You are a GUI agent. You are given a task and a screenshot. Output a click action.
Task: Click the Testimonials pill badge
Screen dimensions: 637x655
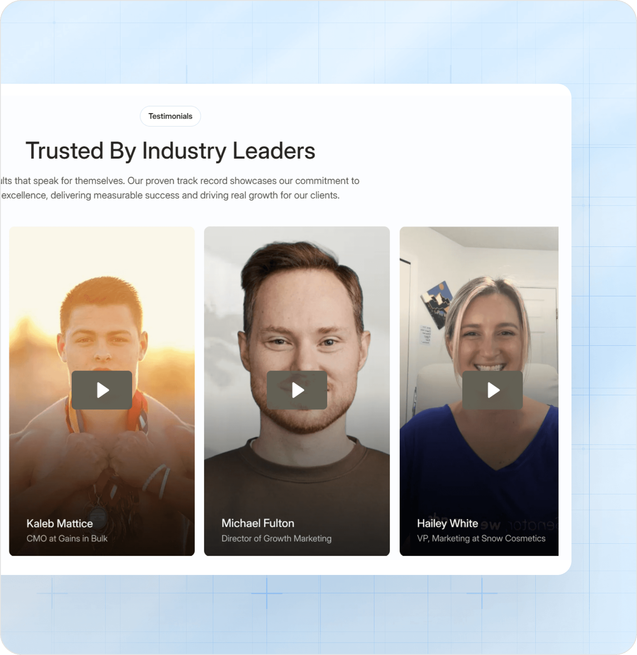(x=170, y=116)
